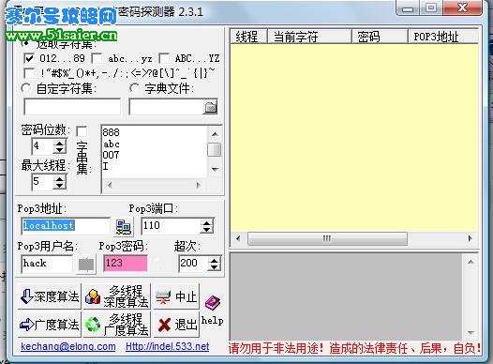Open the kechang@elong.com email link
Screen dimensions: 493x364
[x=68, y=347]
